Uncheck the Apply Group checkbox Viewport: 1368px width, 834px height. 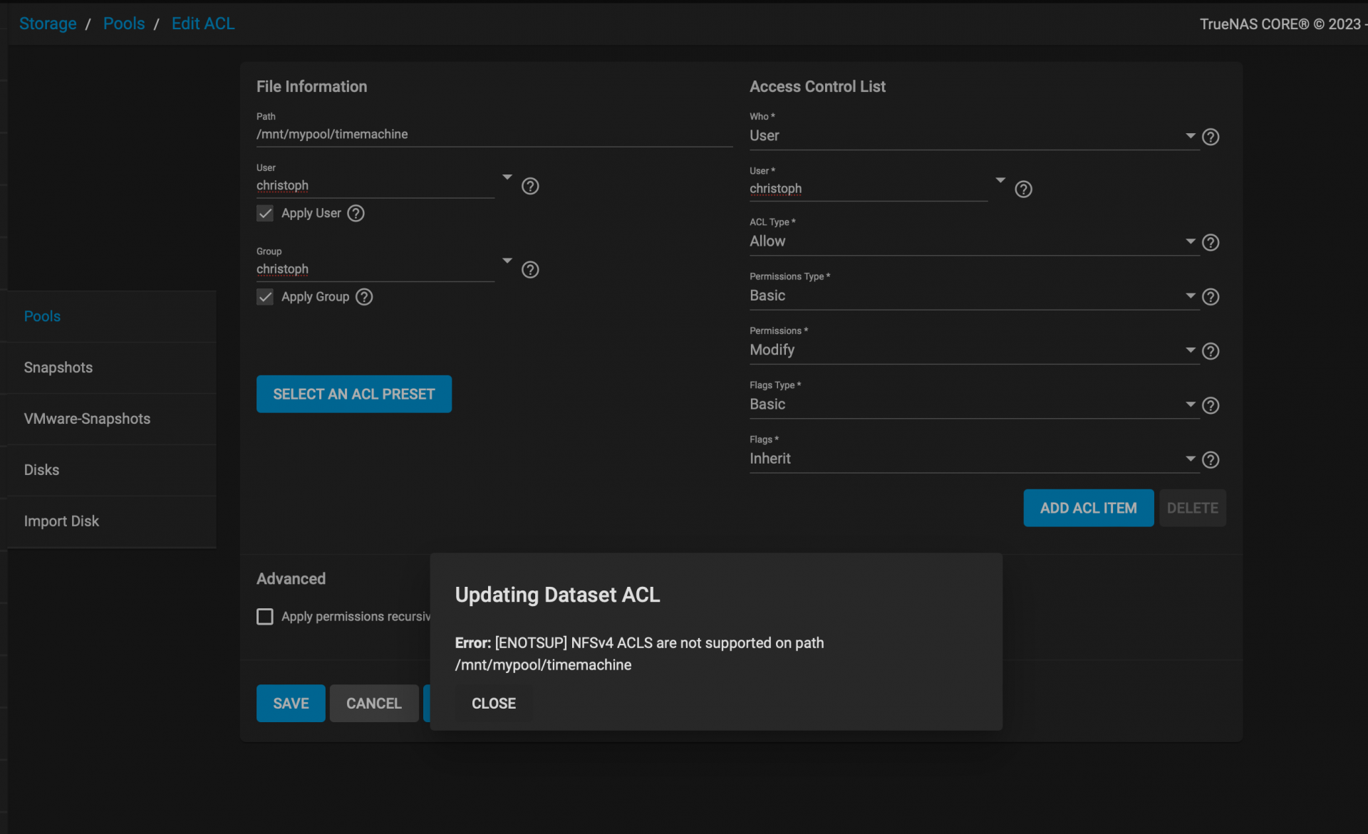point(265,297)
